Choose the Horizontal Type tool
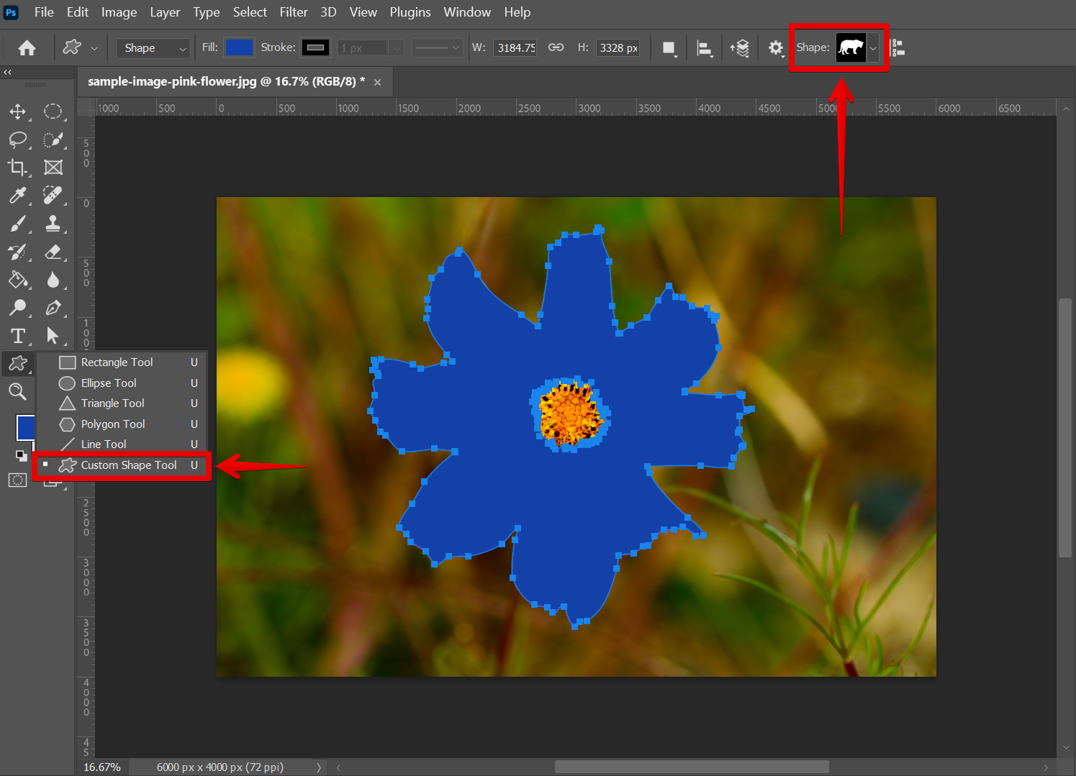 coord(17,336)
